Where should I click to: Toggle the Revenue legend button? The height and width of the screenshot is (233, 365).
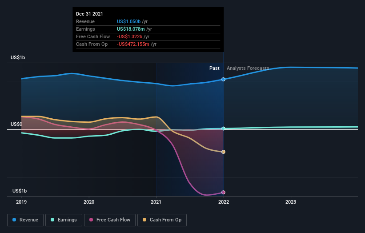[x=25, y=220]
